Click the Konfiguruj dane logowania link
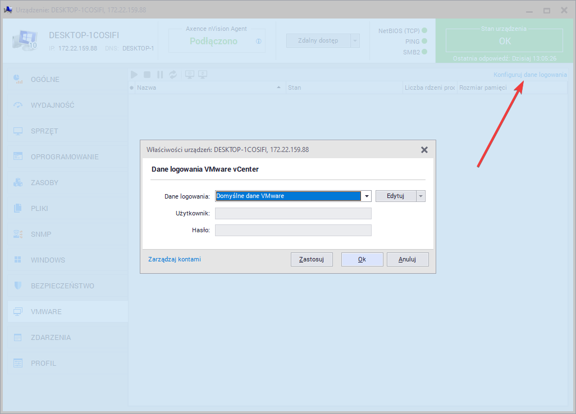 tap(529, 75)
